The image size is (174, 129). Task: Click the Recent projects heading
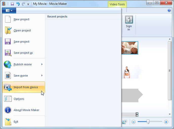[x=57, y=16]
